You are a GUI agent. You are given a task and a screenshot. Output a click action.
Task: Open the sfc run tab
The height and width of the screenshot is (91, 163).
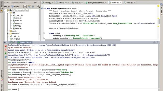pos(13,42)
